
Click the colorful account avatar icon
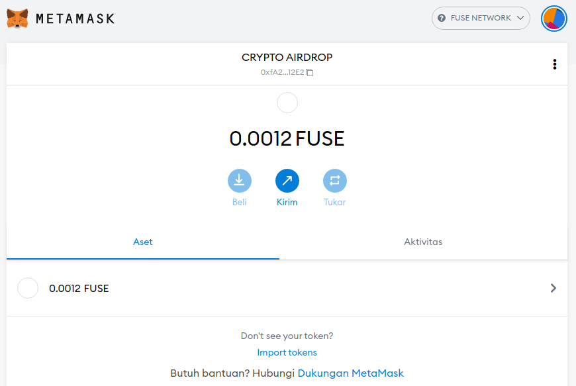[x=553, y=18]
